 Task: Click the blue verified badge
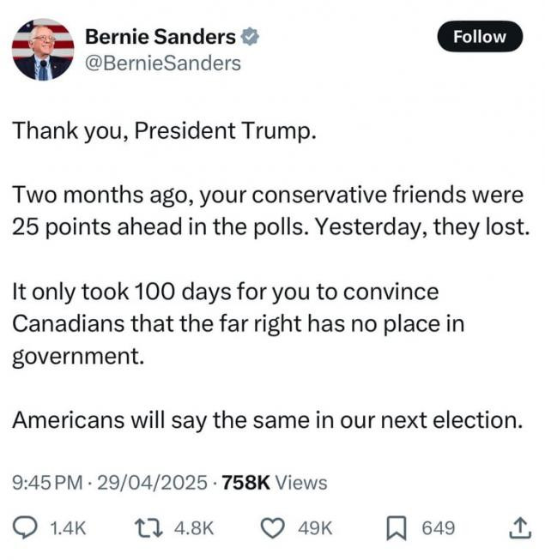[x=250, y=36]
